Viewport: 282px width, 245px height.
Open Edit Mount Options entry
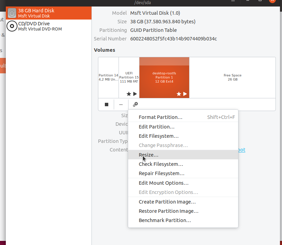click(x=183, y=183)
